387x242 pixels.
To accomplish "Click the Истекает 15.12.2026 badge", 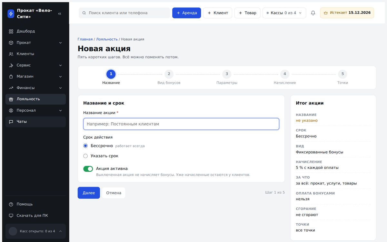I will [347, 13].
